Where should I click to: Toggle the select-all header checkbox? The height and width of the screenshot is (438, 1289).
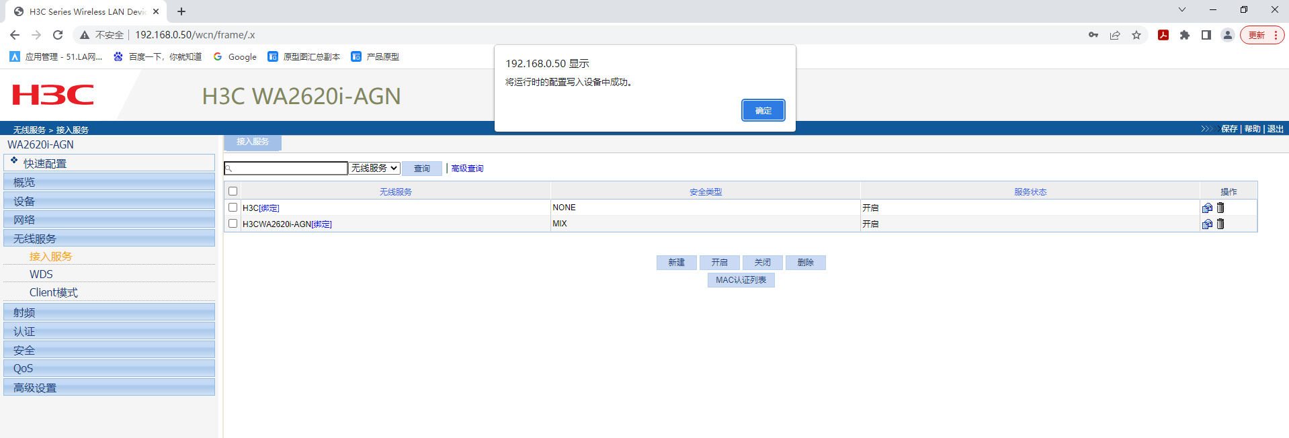pyautogui.click(x=233, y=191)
